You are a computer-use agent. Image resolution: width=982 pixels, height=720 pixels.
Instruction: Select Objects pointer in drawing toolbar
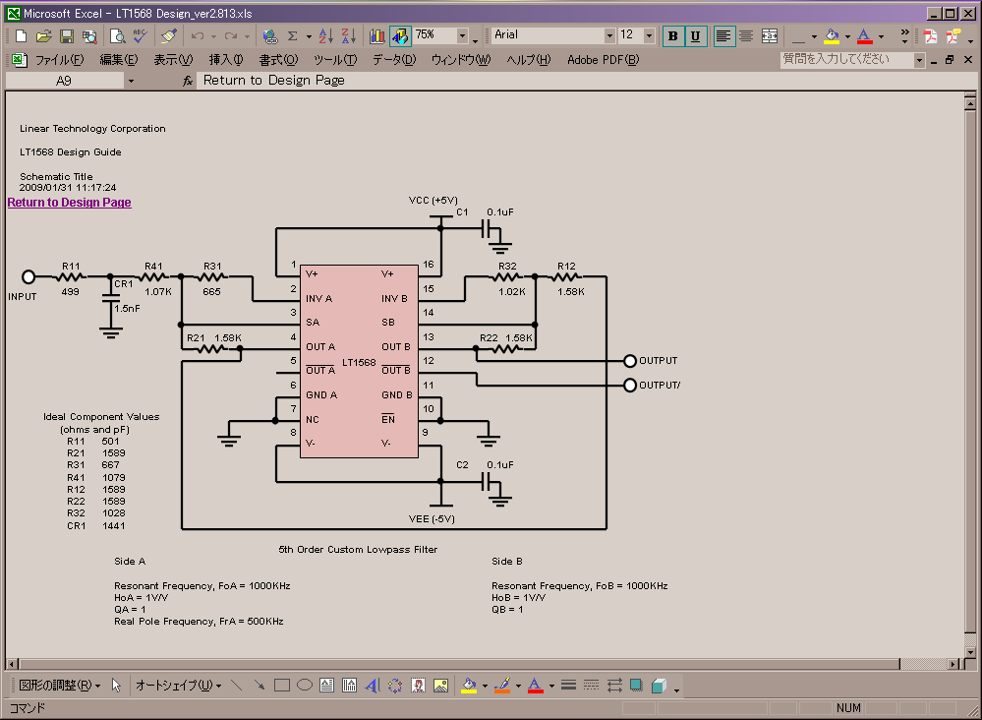[x=116, y=685]
